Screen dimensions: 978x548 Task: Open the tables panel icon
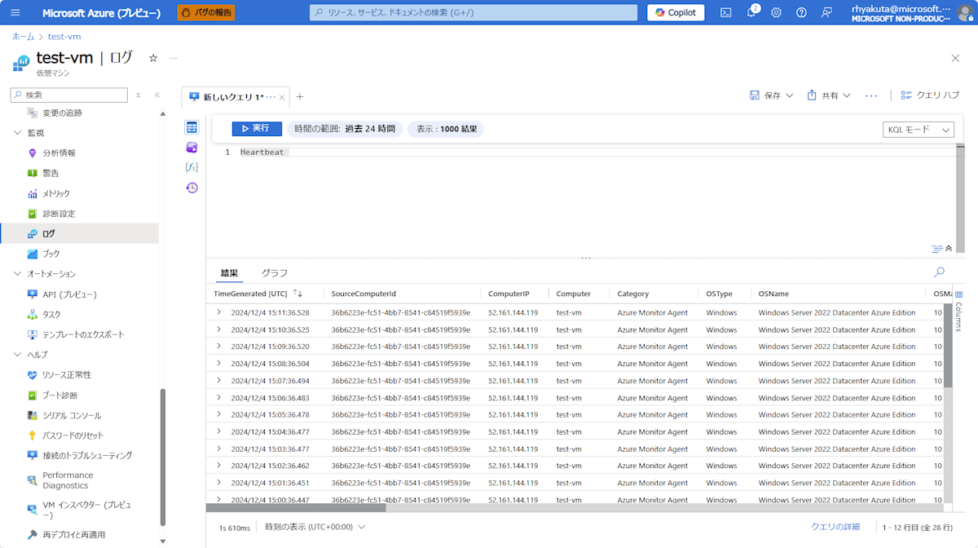[192, 127]
